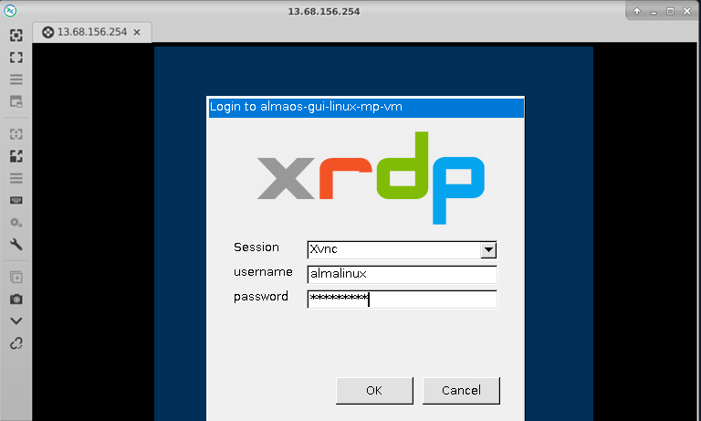
Task: Close the 13.68.156.254 tab
Action: [137, 32]
